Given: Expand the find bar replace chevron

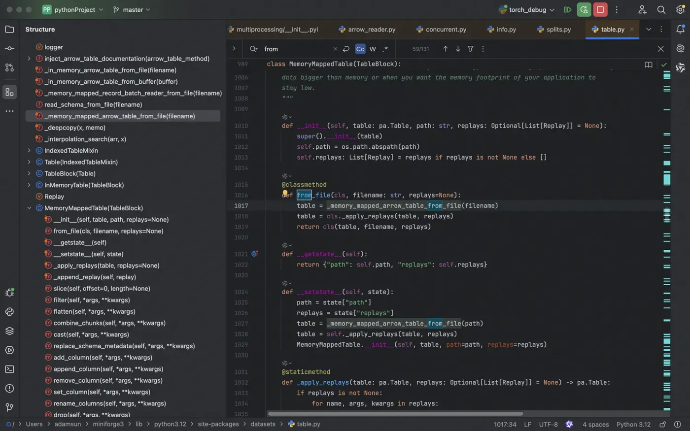Looking at the screenshot, I should tap(234, 49).
